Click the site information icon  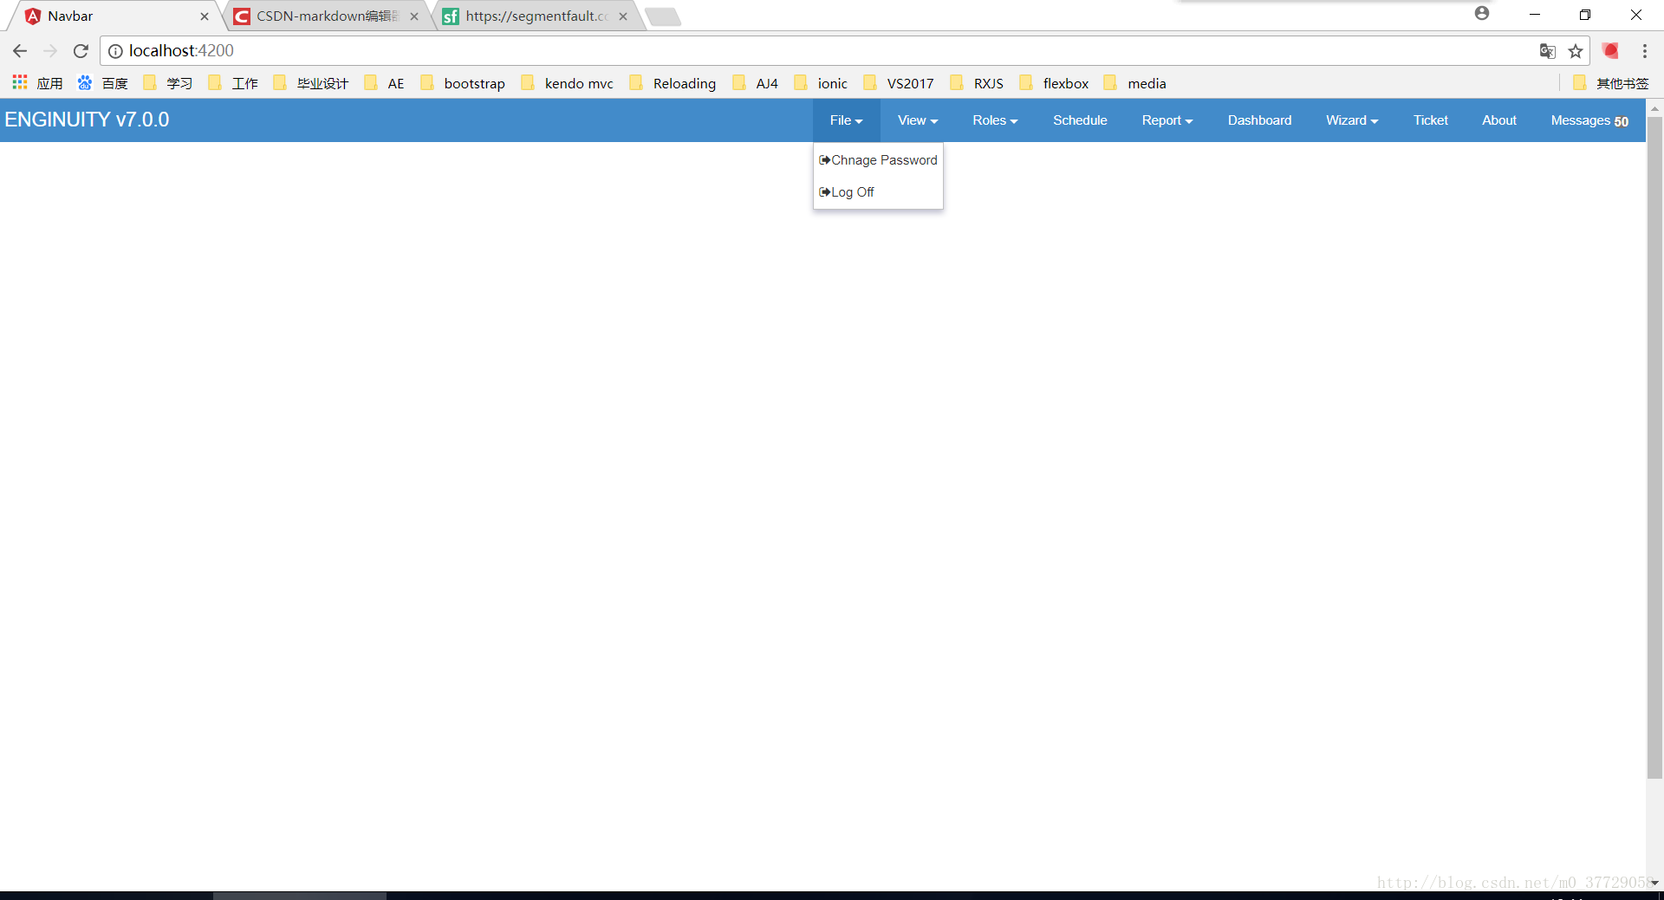[115, 51]
